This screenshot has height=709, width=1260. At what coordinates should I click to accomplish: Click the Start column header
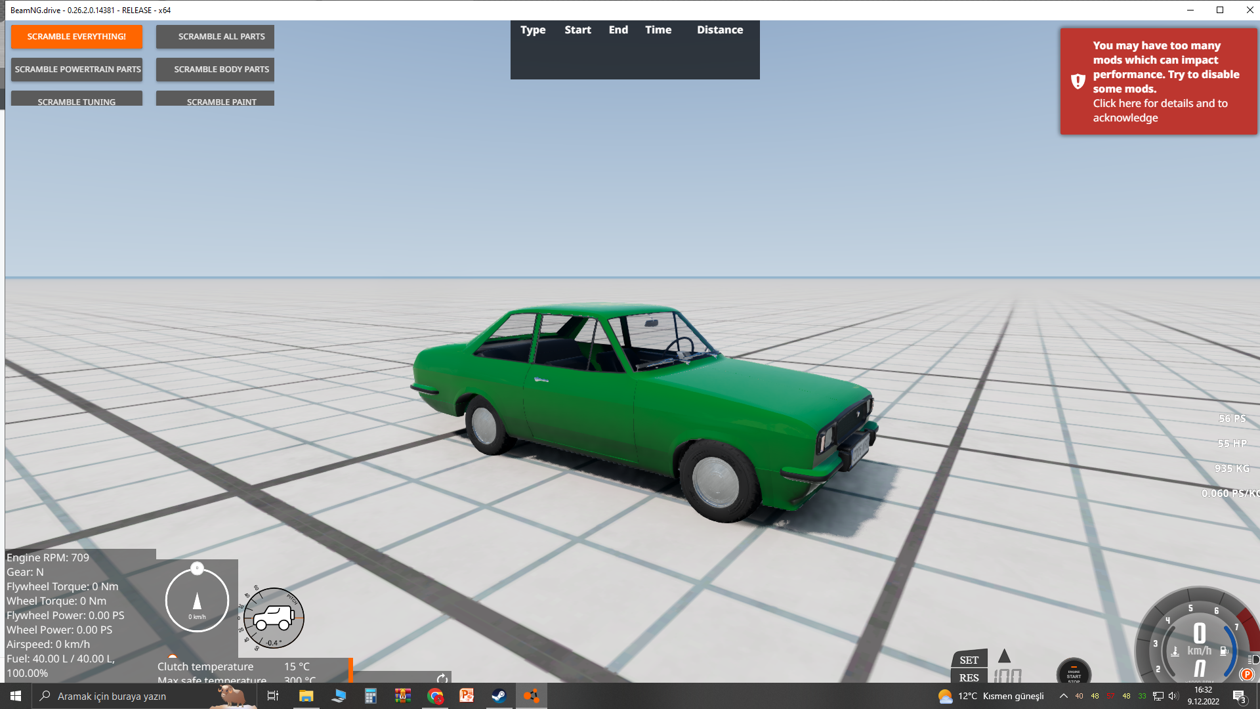pos(577,30)
